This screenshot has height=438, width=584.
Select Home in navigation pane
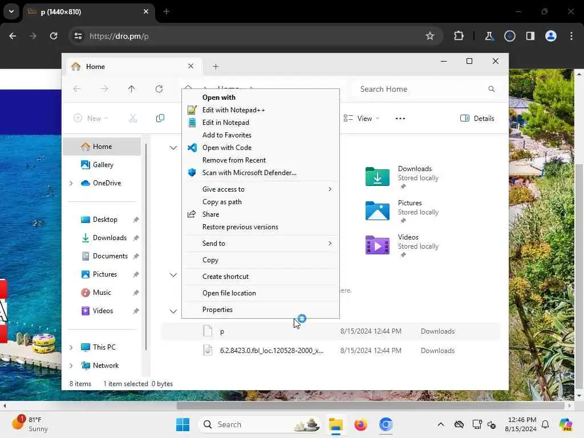[x=102, y=147]
